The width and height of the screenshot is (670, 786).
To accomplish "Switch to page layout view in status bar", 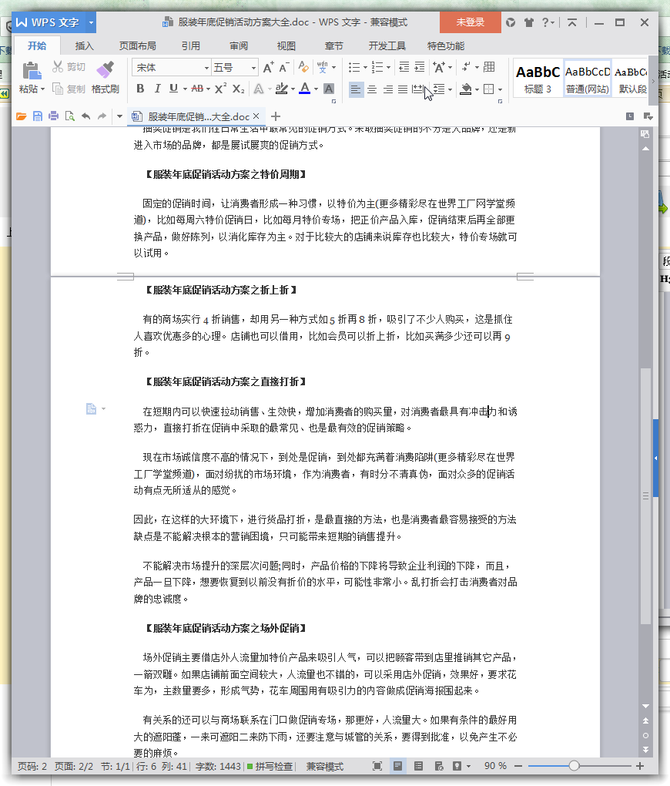I will (397, 766).
